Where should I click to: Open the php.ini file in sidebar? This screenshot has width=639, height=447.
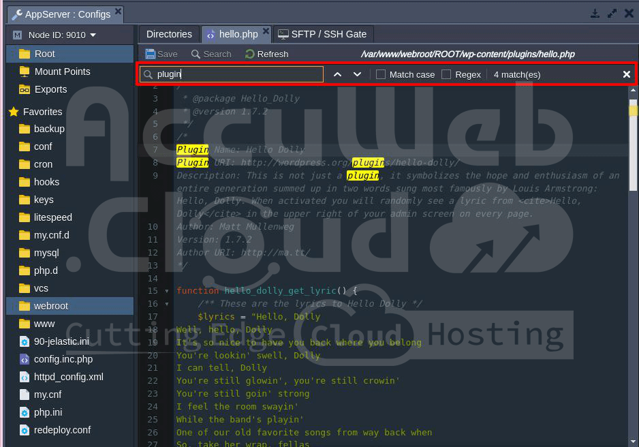tap(48, 412)
